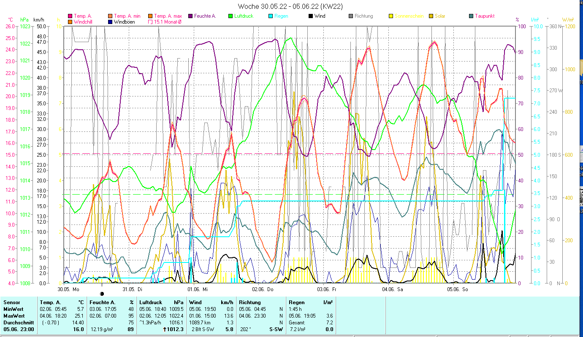Select the 31.05. Di date label
Screen dimensions: 583x337
click(x=132, y=289)
